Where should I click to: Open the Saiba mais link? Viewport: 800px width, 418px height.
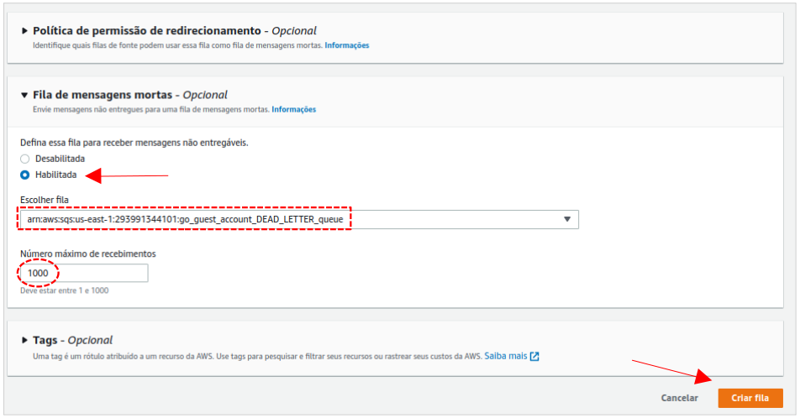(506, 356)
